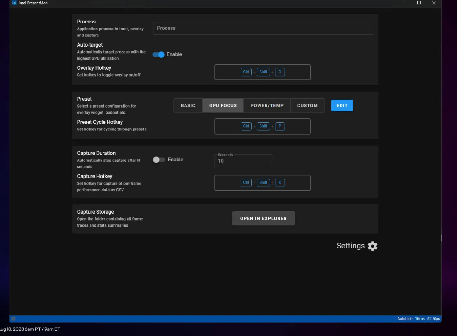Image resolution: width=457 pixels, height=336 pixels.
Task: Click the OPEN IN EXPLORER button
Action: [263, 218]
